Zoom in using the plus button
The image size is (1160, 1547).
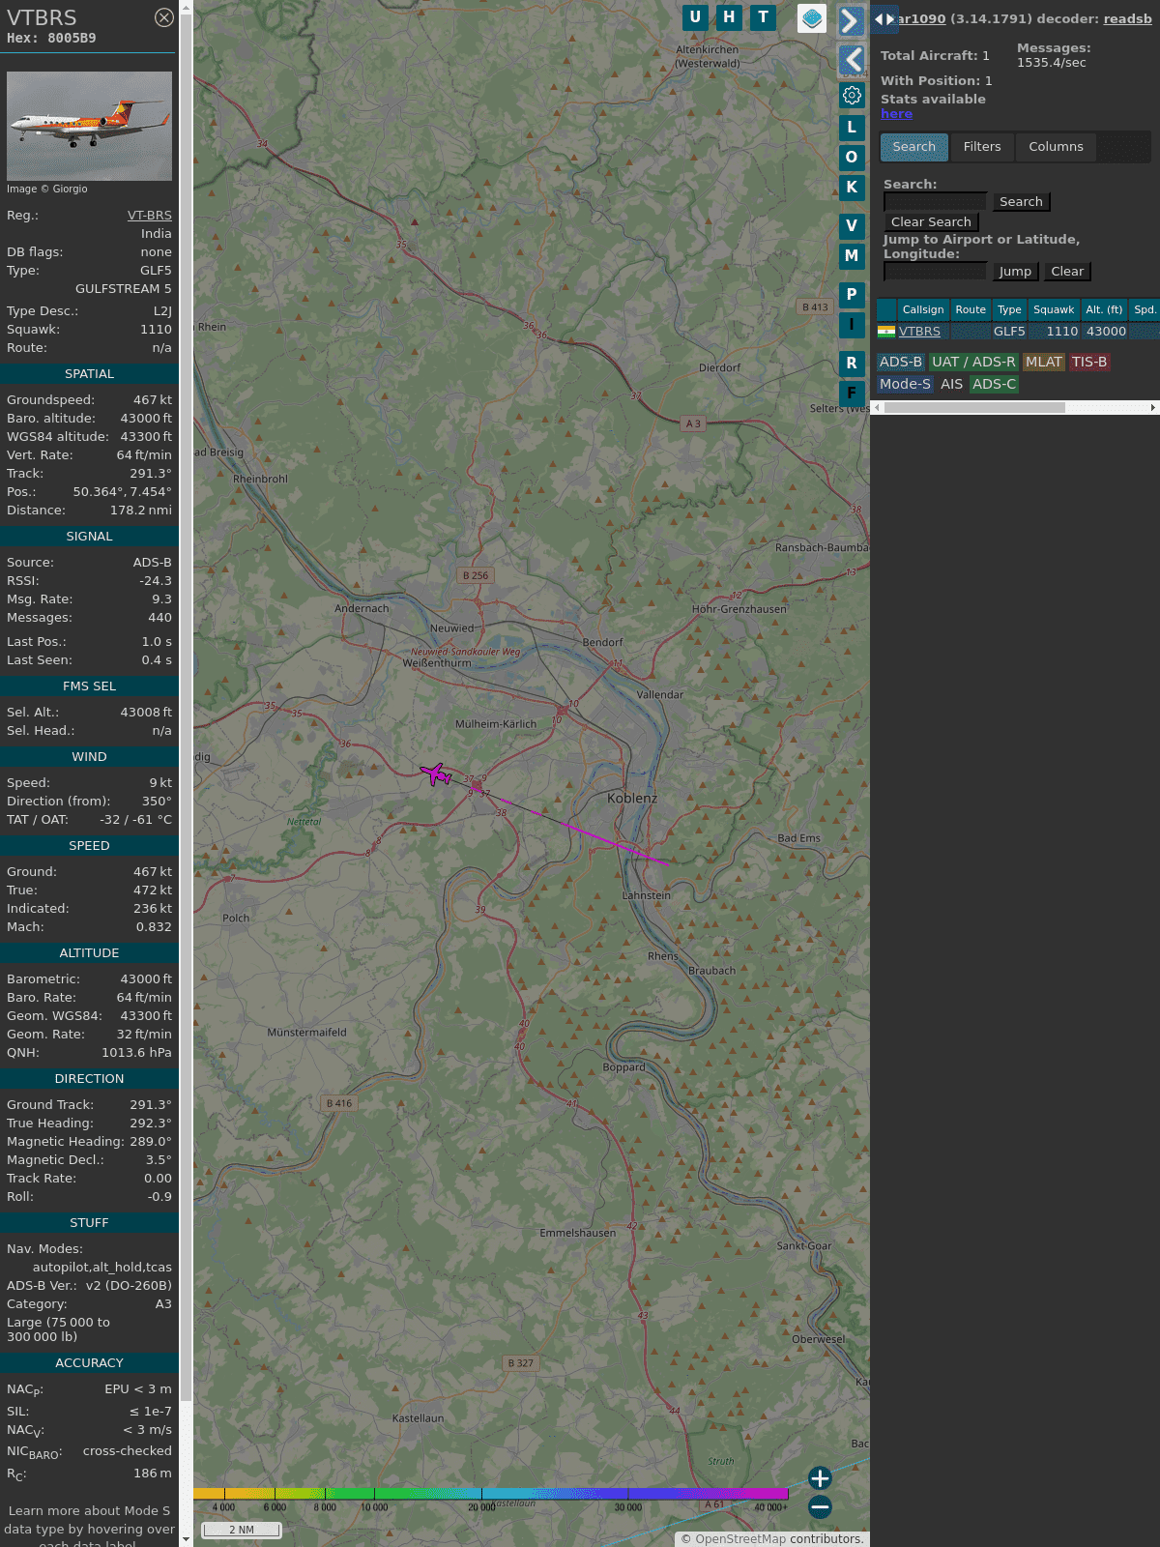(820, 1478)
